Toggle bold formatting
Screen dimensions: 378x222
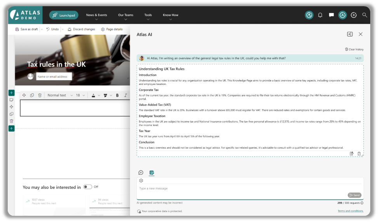coord(117,95)
